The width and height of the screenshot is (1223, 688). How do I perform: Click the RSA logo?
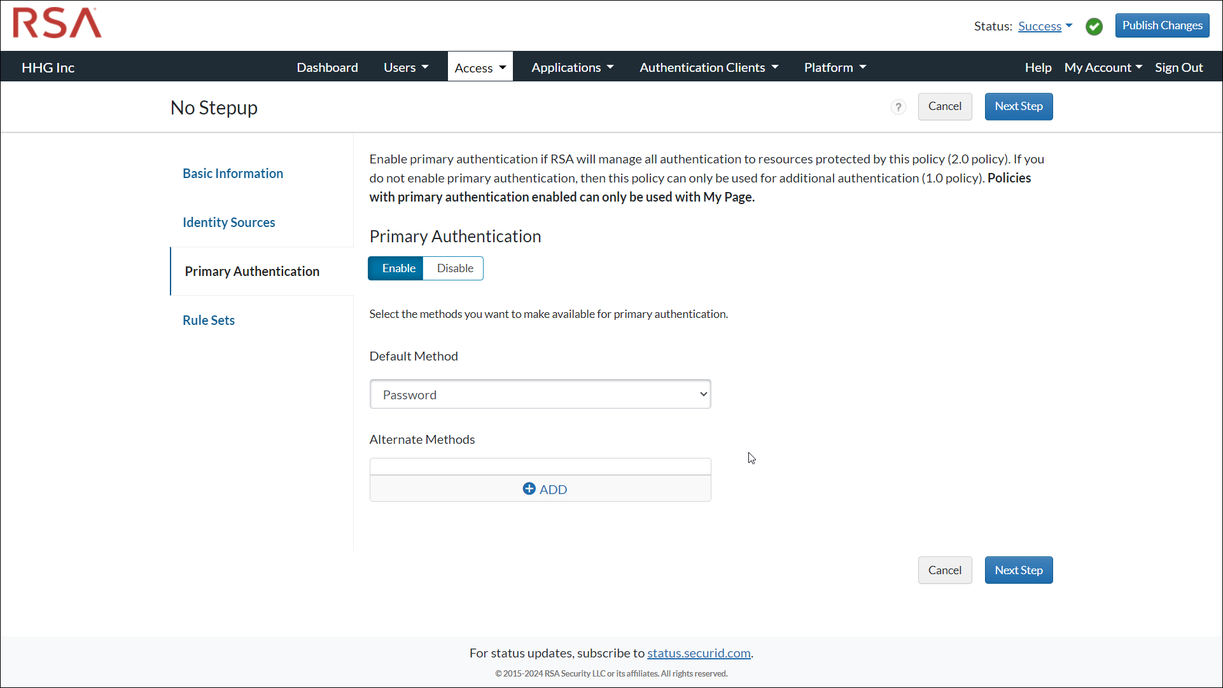pos(57,23)
